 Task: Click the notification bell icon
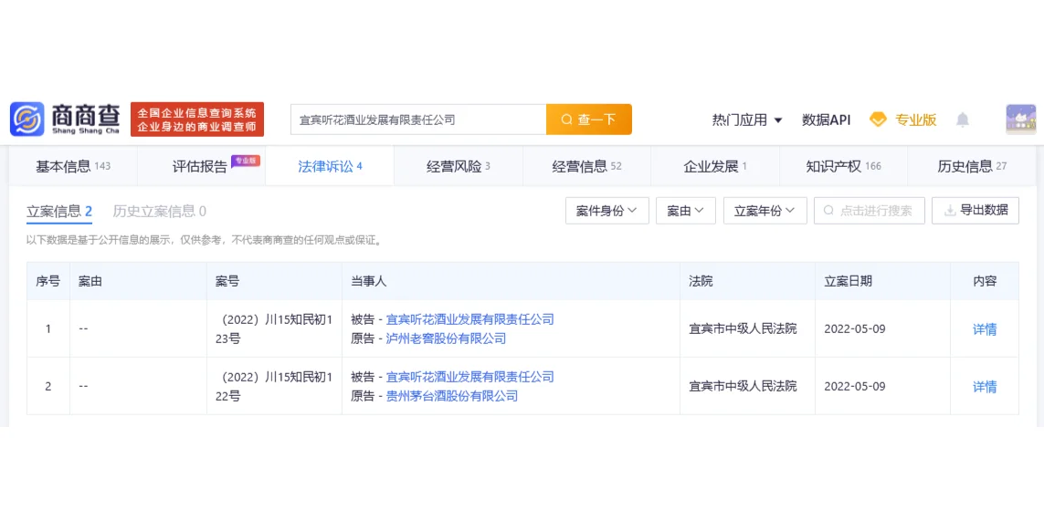962,120
